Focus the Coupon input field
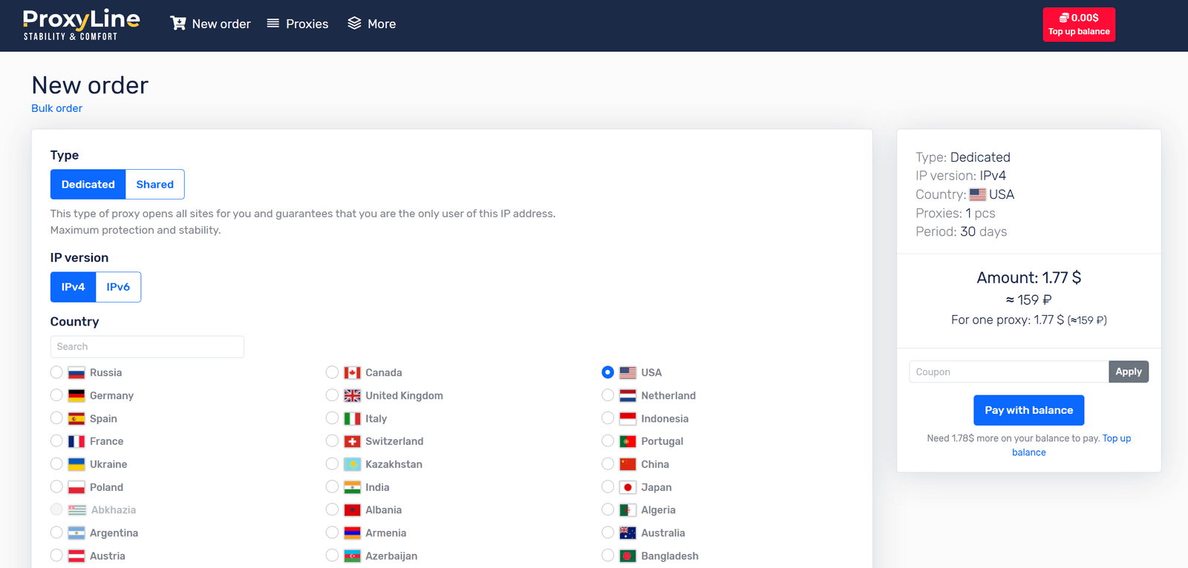Screen dimensions: 1188x568 (x=1009, y=371)
